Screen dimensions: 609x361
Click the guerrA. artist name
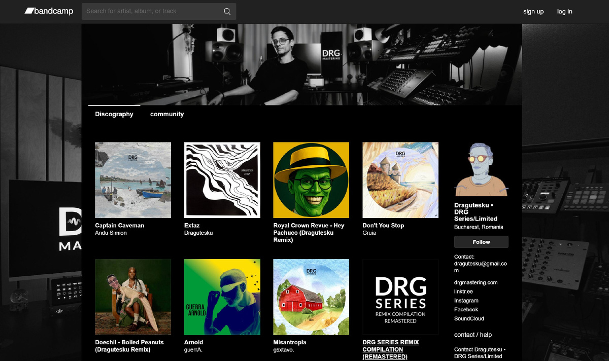[193, 350]
